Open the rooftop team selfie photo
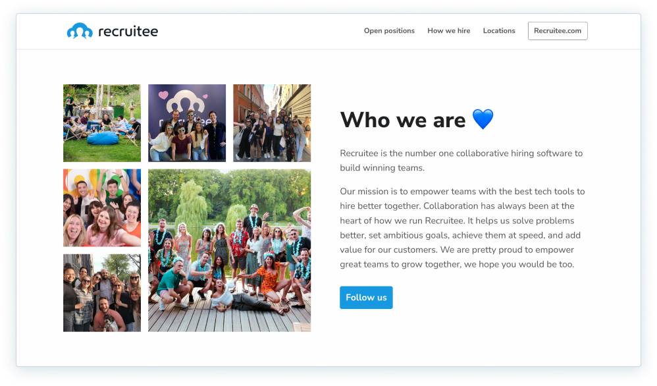657x386 pixels. pyautogui.click(x=101, y=292)
